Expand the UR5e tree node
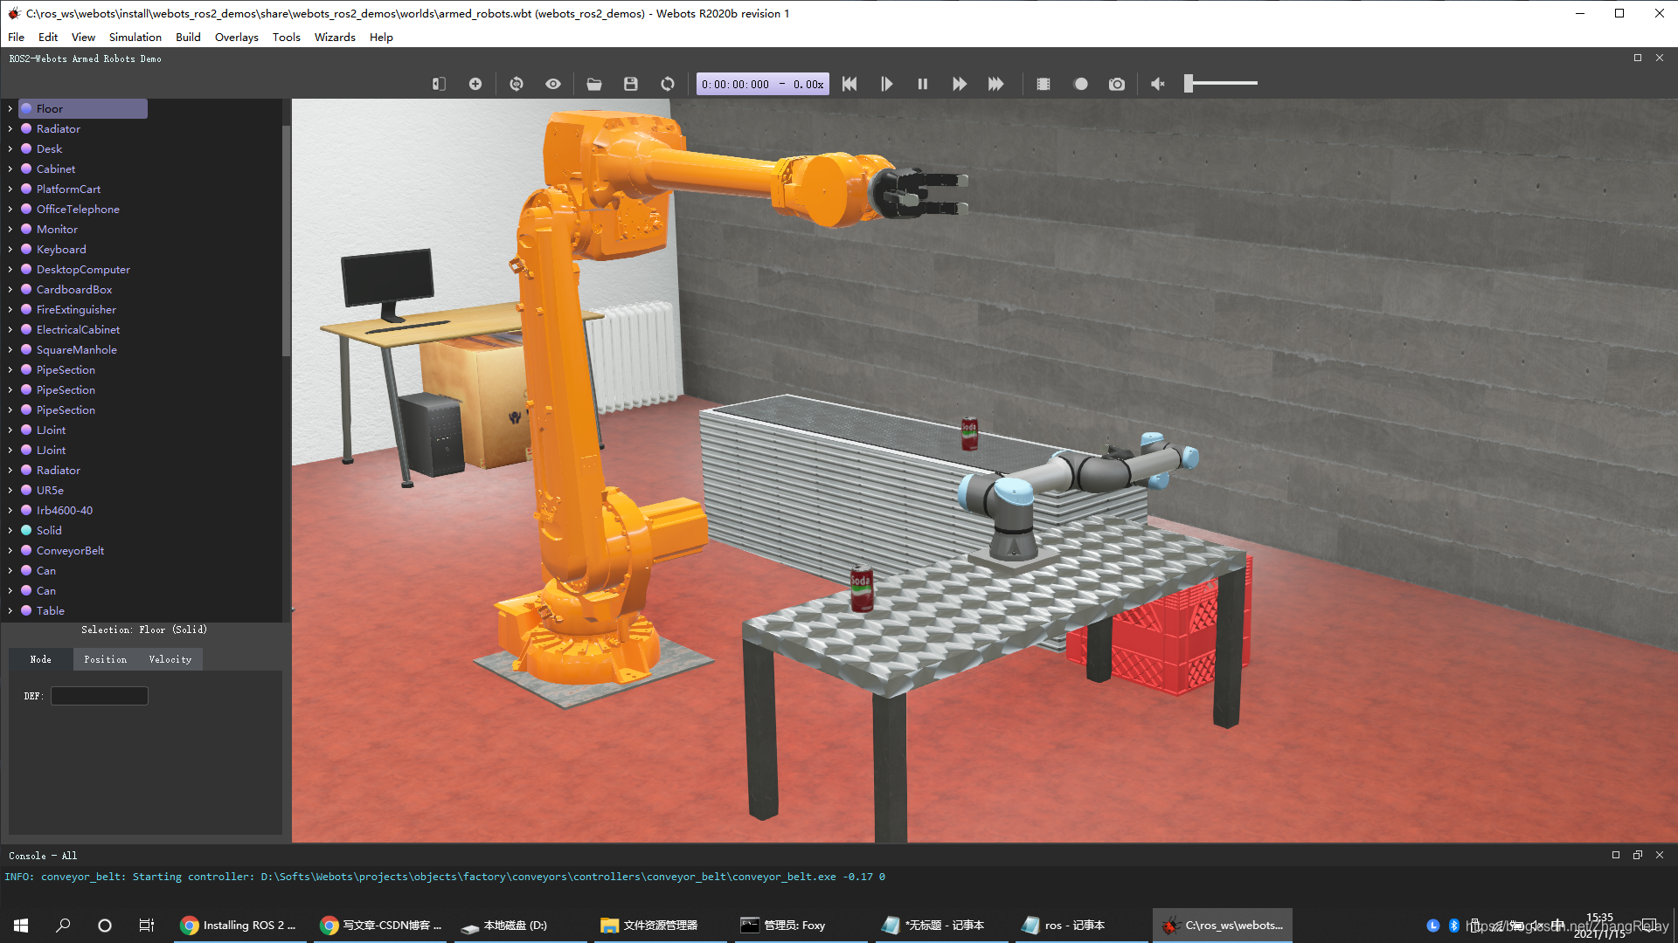The height and width of the screenshot is (943, 1678). (x=10, y=491)
